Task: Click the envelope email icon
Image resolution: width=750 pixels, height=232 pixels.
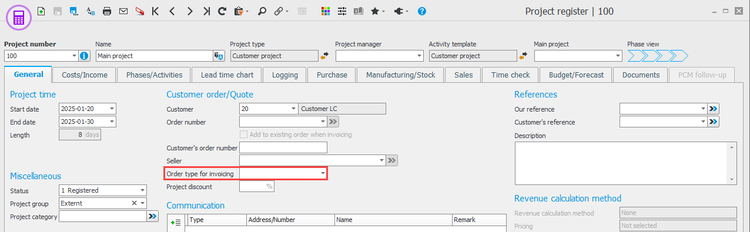Action: coord(123,11)
